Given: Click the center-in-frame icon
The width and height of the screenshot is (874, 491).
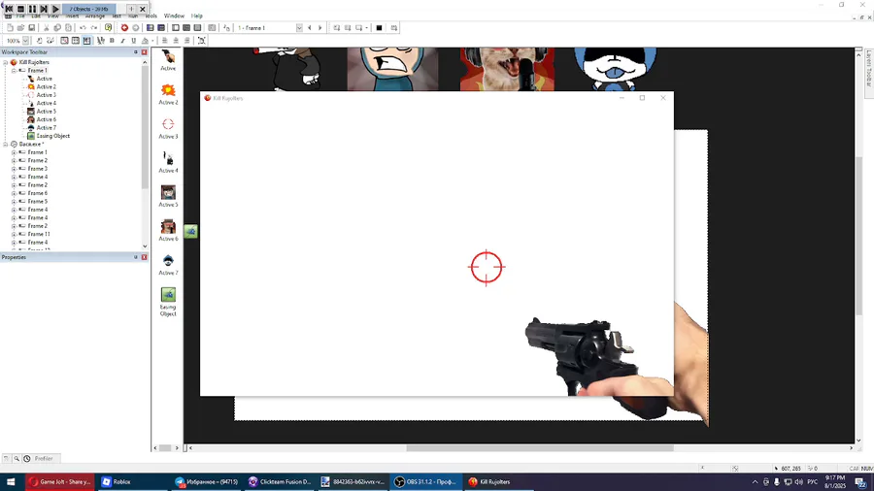Looking at the screenshot, I should [202, 41].
